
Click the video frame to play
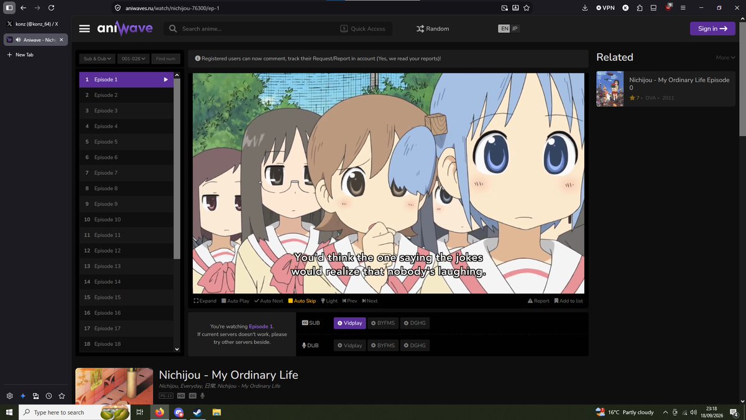389,184
